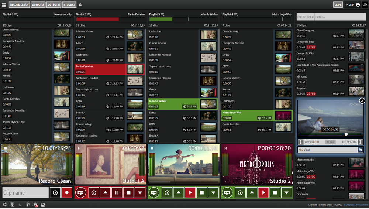Open the Test set B folder selector
This screenshot has height=209, width=369.
306,17
